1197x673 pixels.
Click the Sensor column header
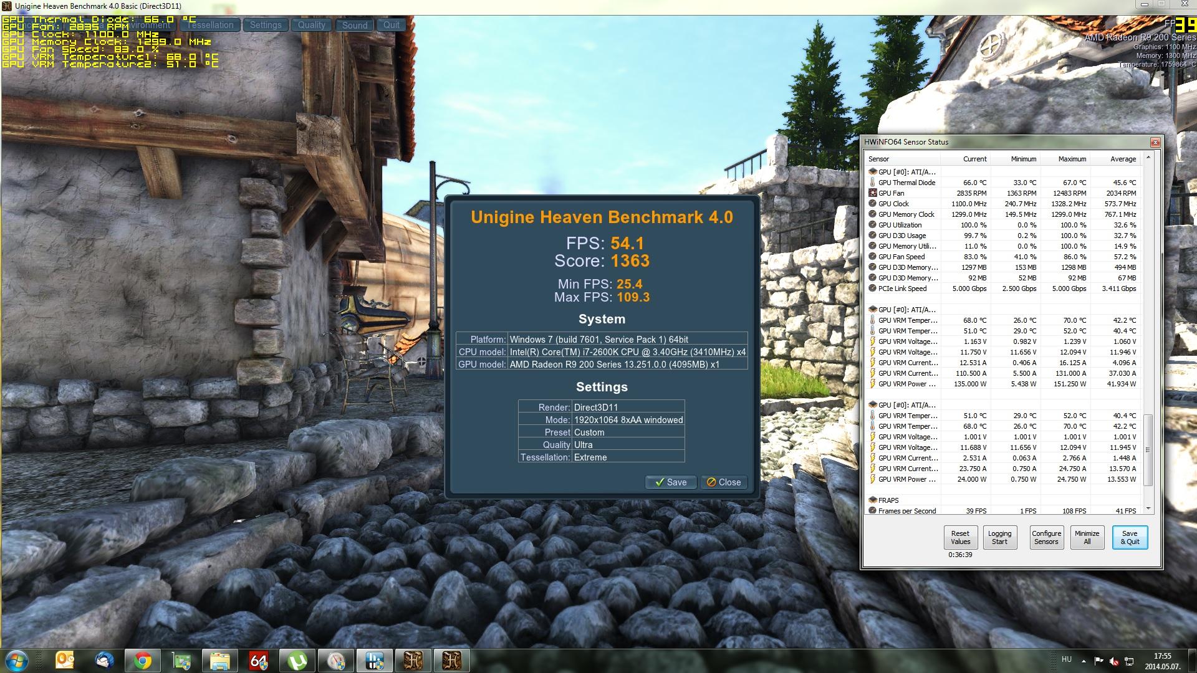click(904, 159)
